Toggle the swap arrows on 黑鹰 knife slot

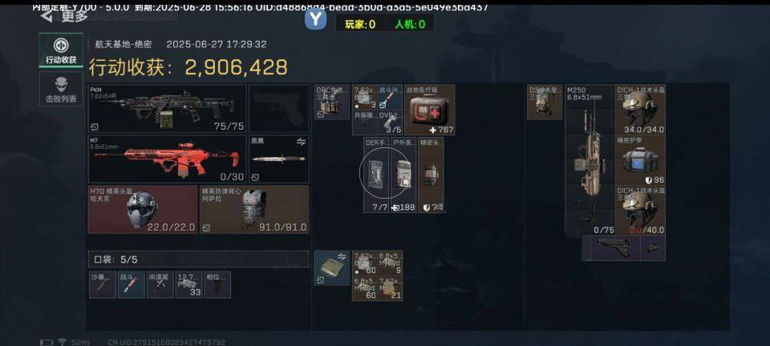click(301, 142)
